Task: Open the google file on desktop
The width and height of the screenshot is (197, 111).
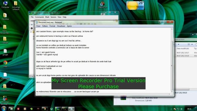Action: click(x=5, y=52)
